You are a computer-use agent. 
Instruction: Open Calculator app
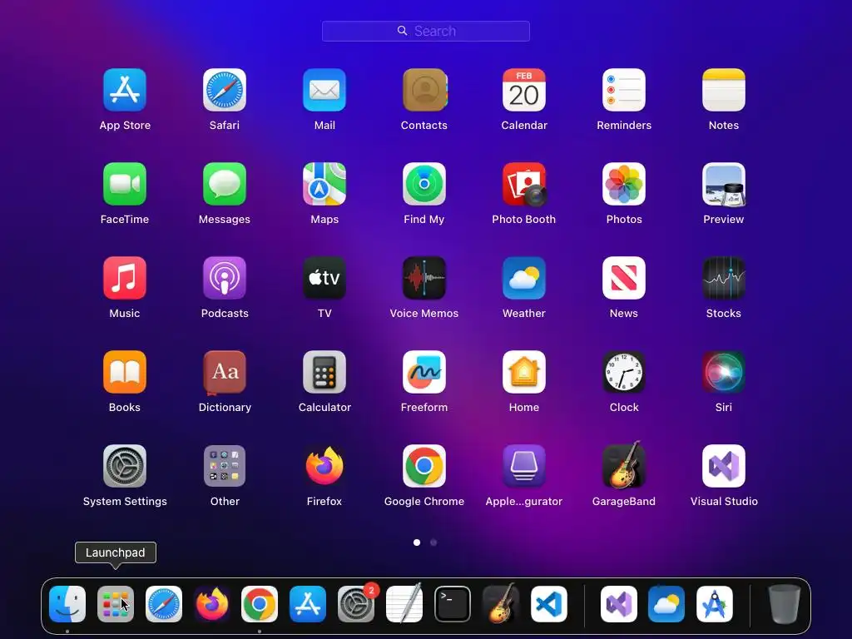tap(324, 372)
